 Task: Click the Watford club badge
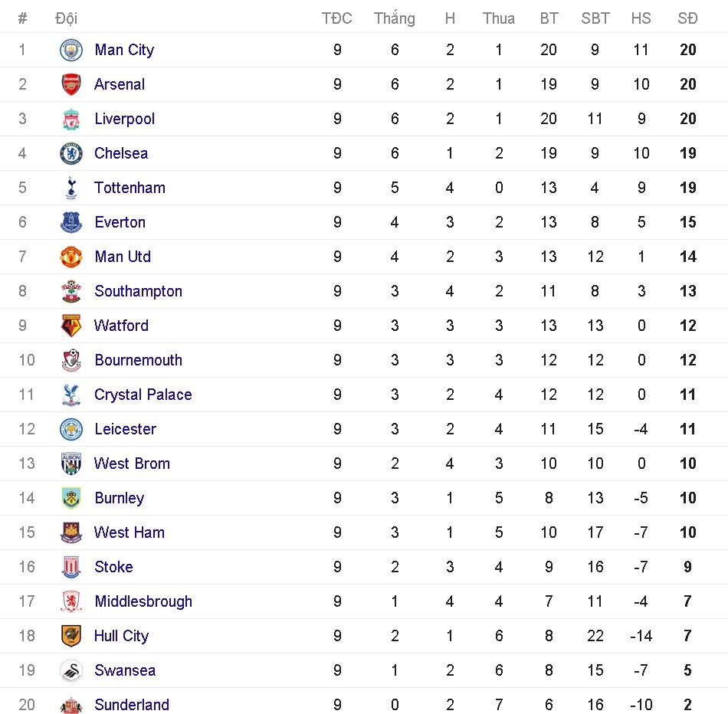point(71,326)
